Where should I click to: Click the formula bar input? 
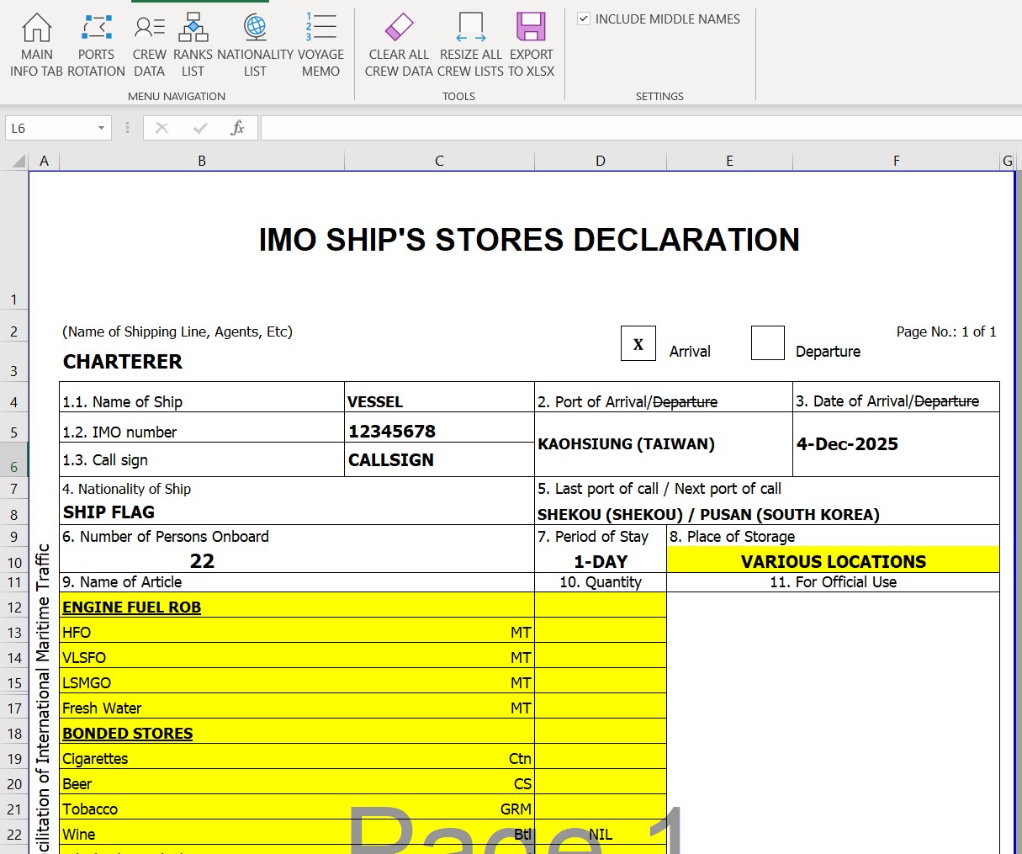(641, 128)
